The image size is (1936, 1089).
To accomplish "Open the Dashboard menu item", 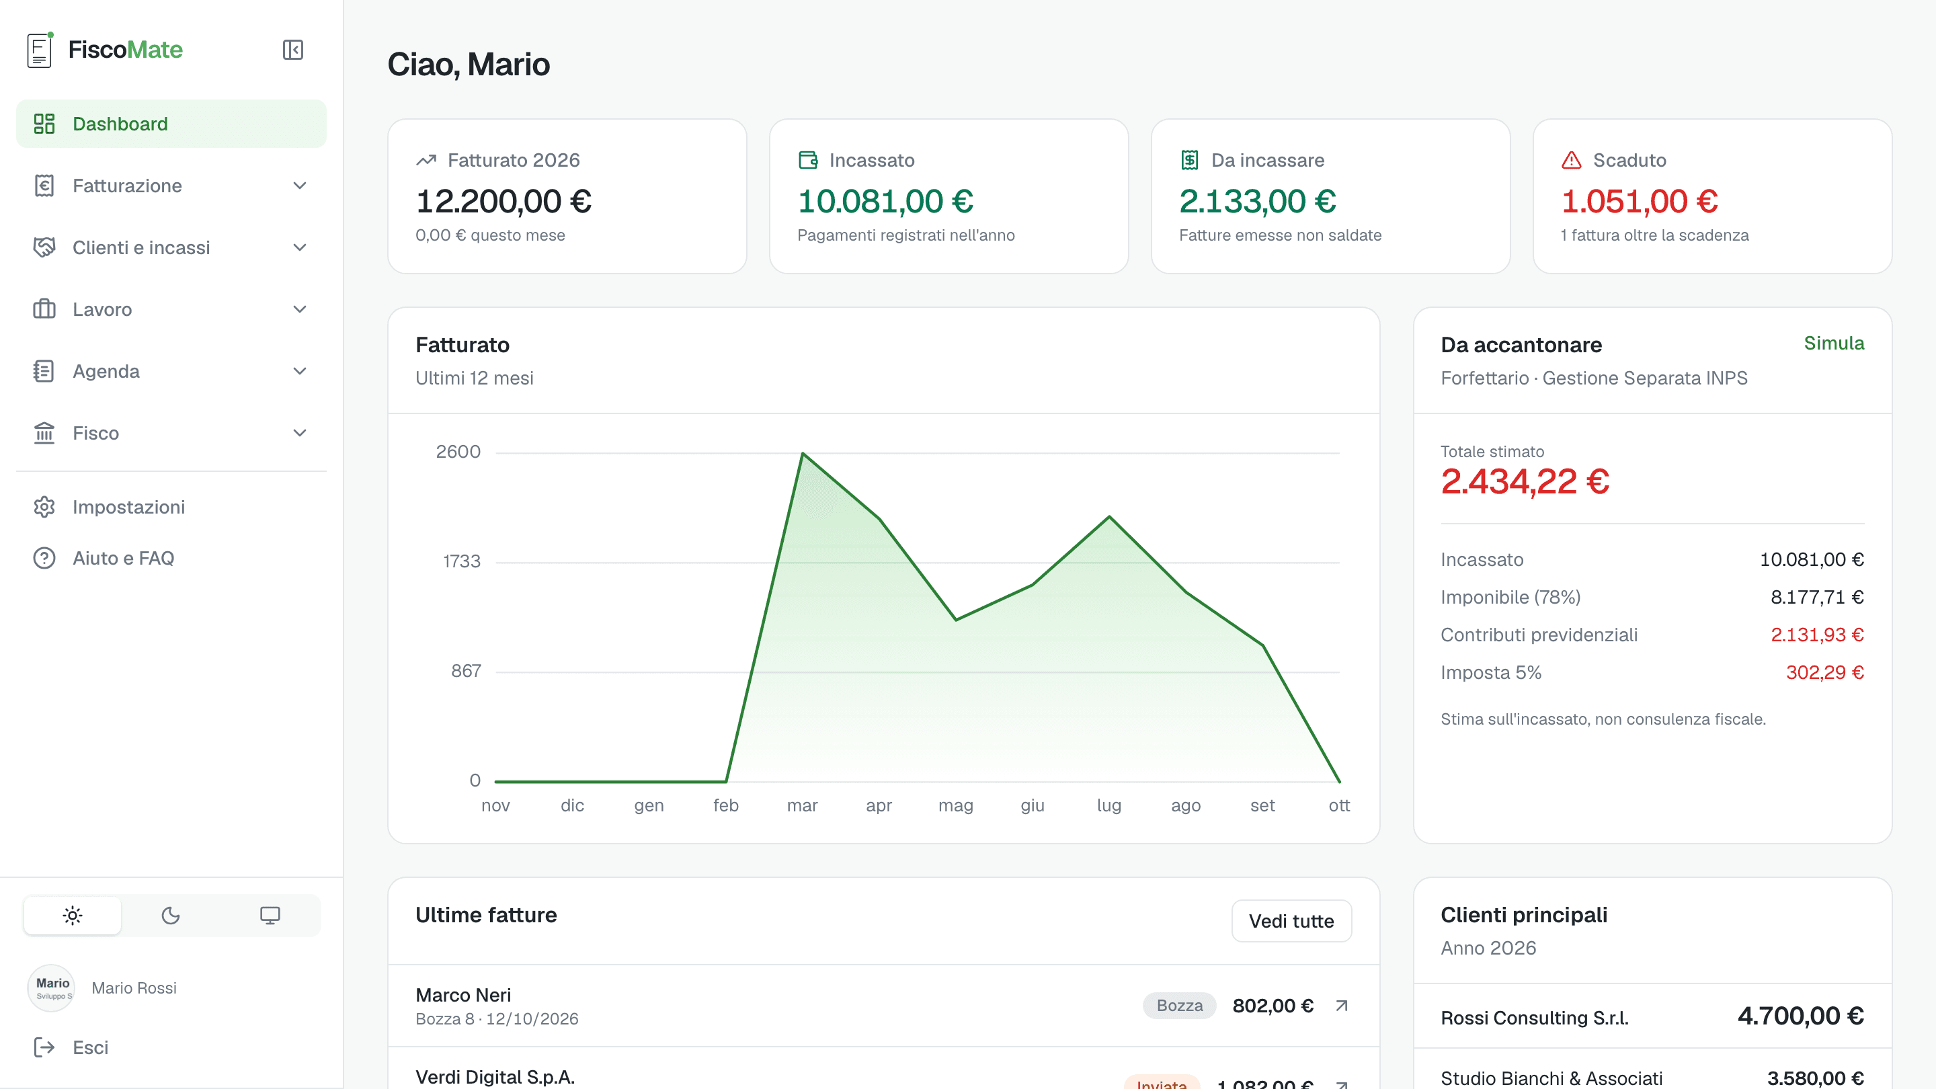I will [x=171, y=124].
